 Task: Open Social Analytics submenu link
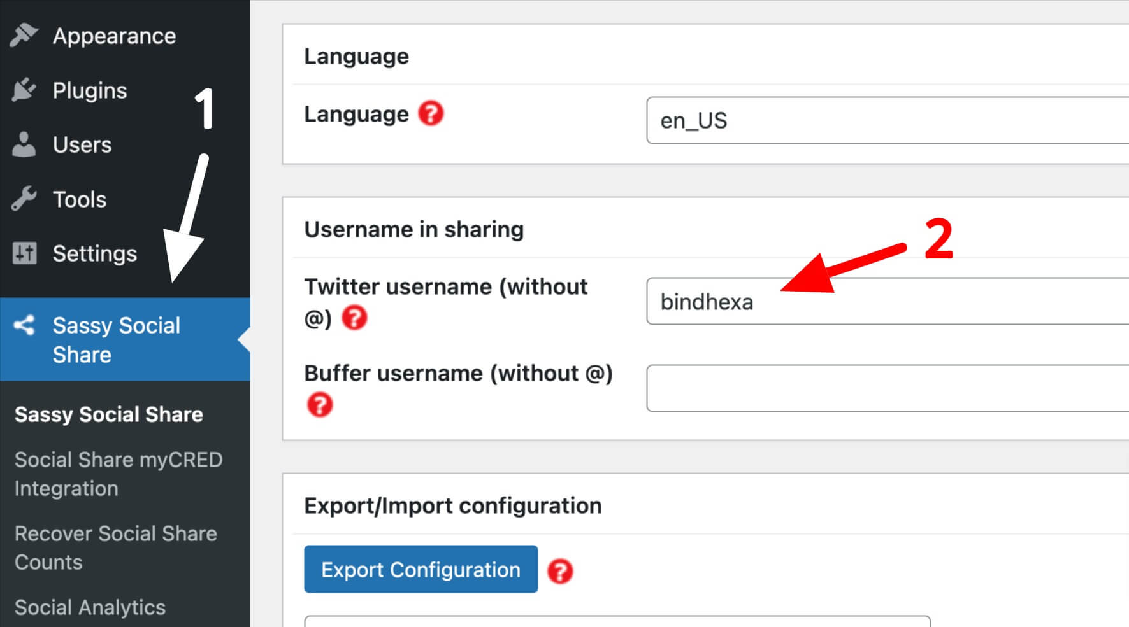[90, 607]
